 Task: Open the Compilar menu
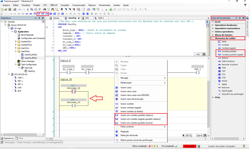coord(64,5)
